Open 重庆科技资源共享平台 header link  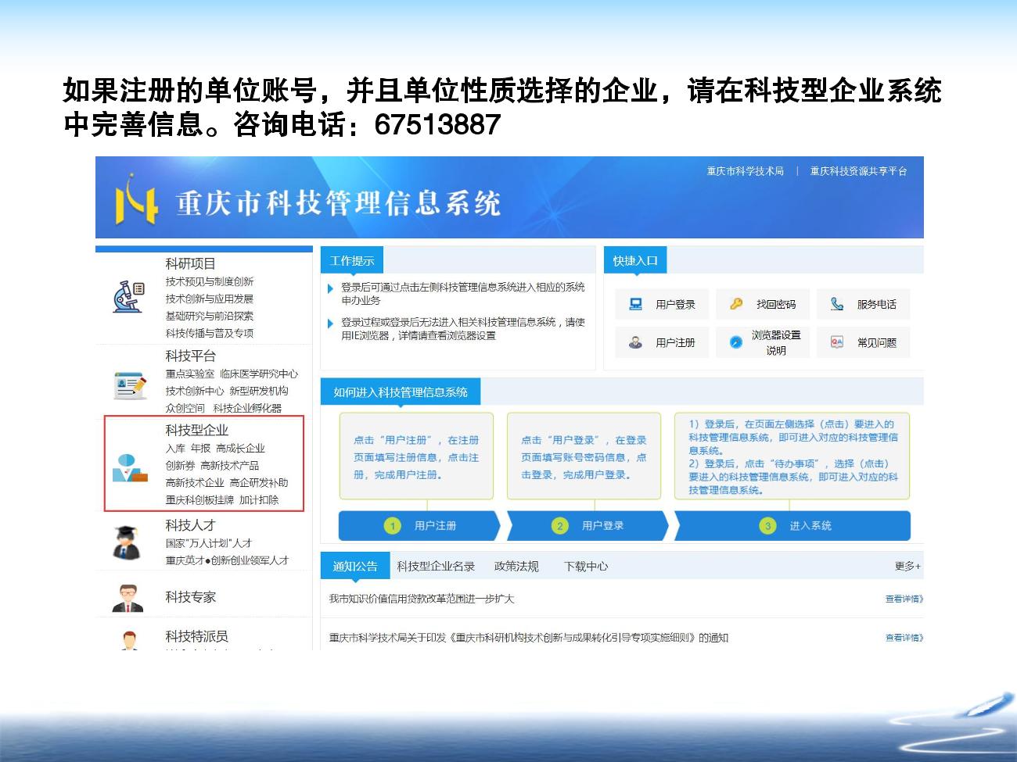[x=858, y=171]
